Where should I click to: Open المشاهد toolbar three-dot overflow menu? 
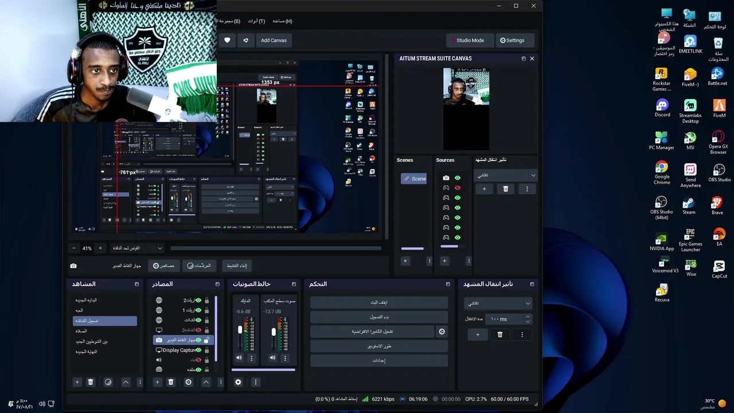pos(140,382)
